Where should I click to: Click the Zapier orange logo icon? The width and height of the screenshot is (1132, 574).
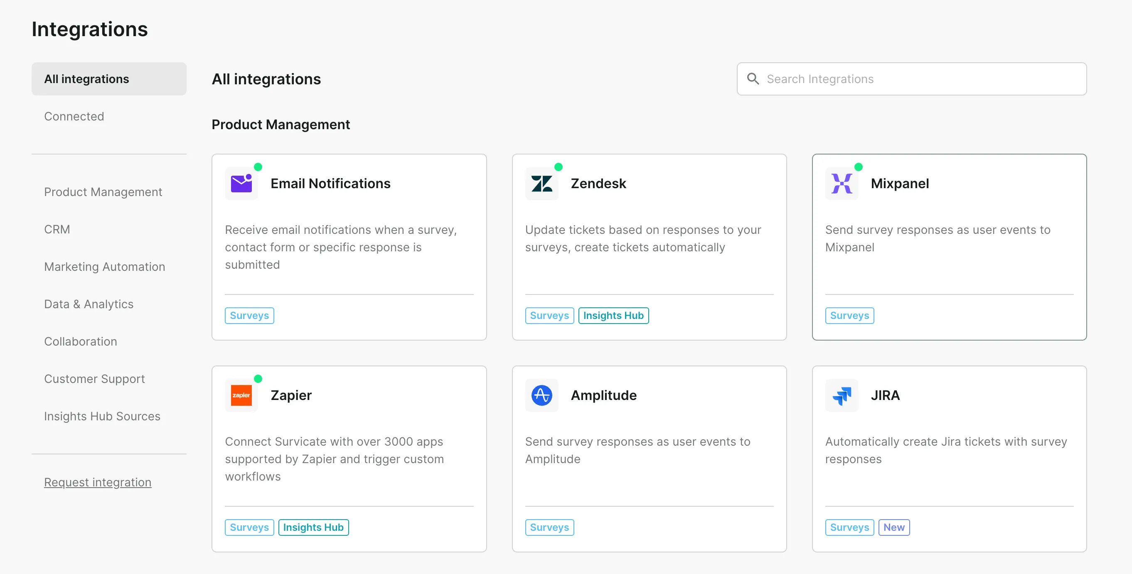[x=241, y=395]
